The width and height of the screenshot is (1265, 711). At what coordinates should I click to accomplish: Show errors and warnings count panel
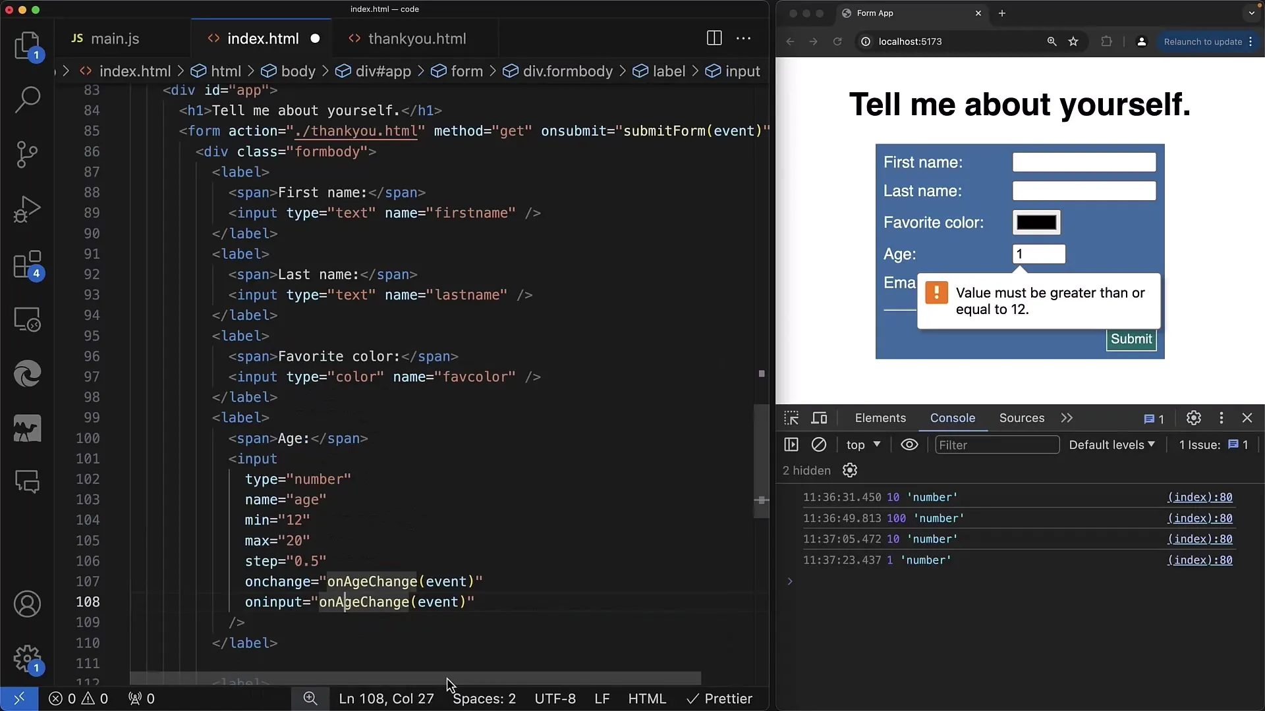coord(78,698)
